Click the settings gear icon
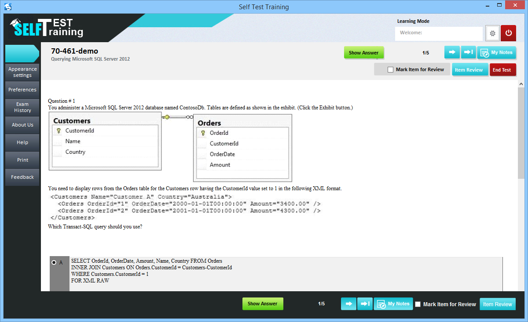This screenshot has width=528, height=322. (x=492, y=33)
